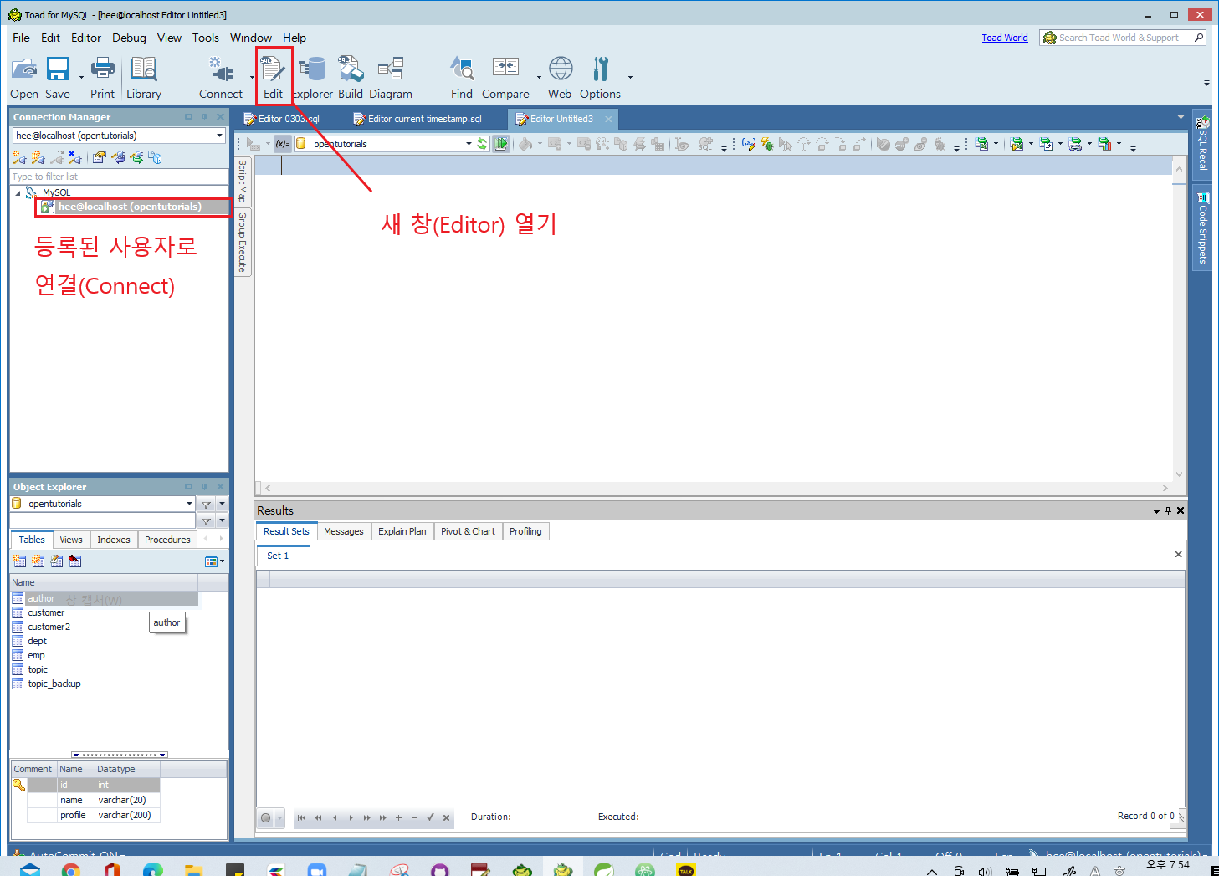
Task: Open a new Editor window
Action: (273, 75)
